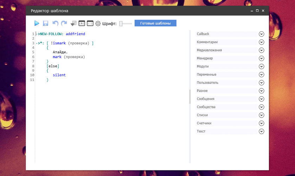
Task: Select the Менеджер category label
Action: click(x=205, y=58)
